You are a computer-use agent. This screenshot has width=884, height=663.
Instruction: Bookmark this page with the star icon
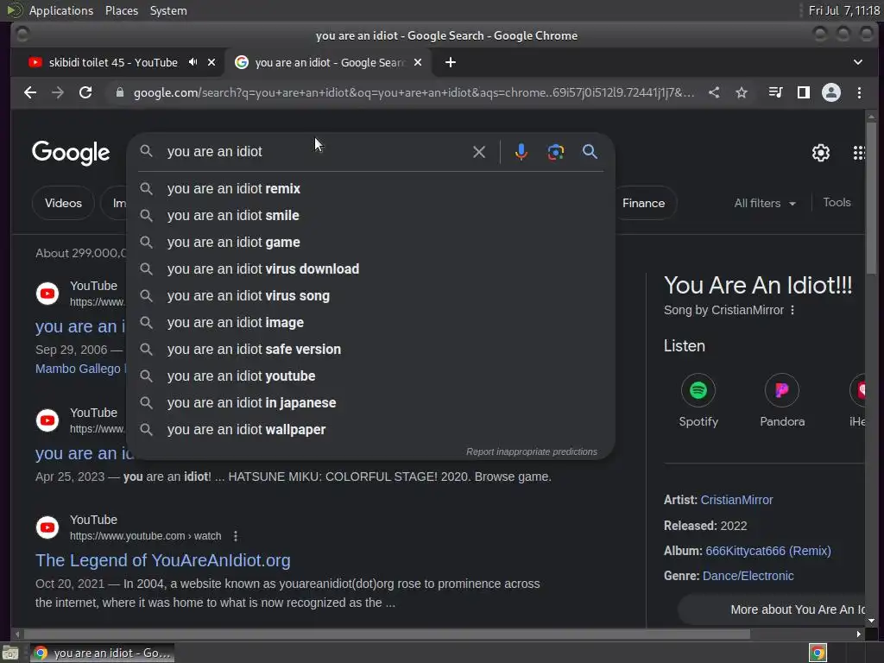click(742, 92)
